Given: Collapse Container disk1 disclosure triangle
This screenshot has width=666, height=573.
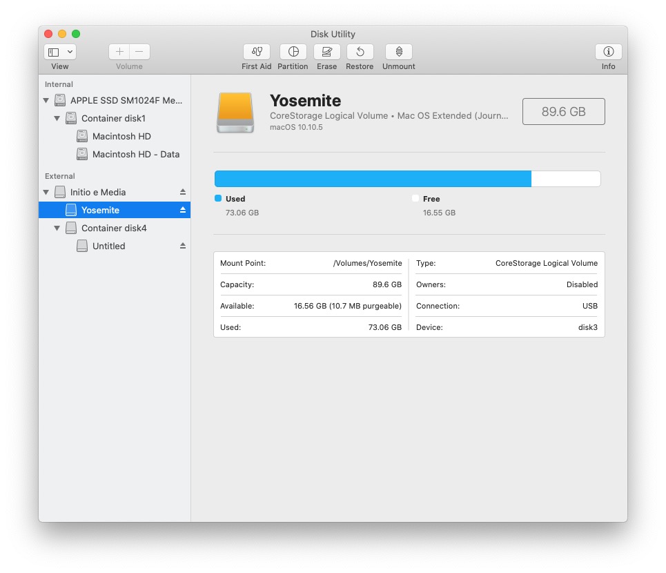Looking at the screenshot, I should point(57,118).
